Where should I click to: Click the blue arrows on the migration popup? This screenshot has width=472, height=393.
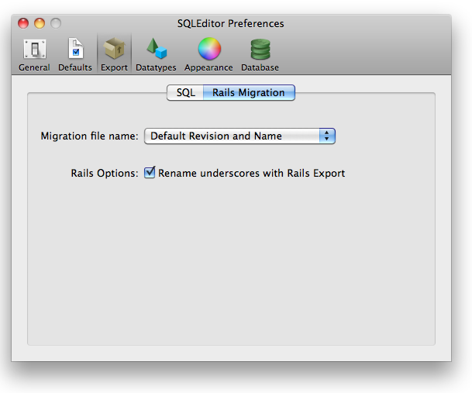(x=327, y=136)
